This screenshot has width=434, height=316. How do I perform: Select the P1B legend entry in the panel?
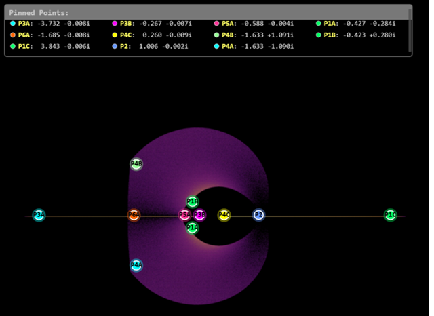[356, 35]
